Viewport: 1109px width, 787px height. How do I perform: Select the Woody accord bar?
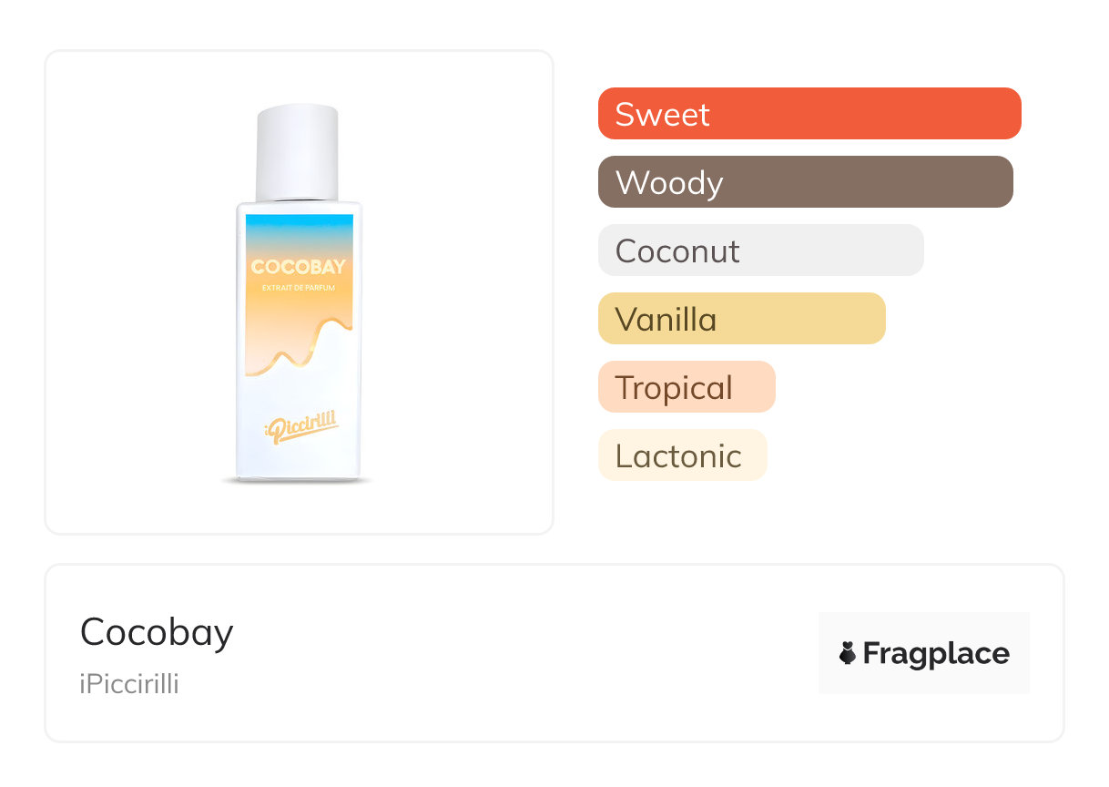pos(805,182)
